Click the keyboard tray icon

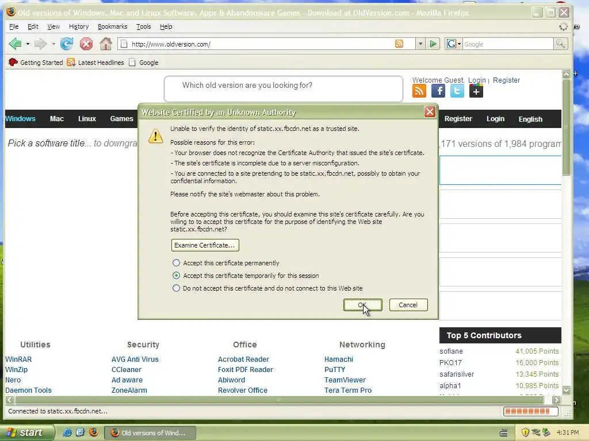click(x=504, y=433)
